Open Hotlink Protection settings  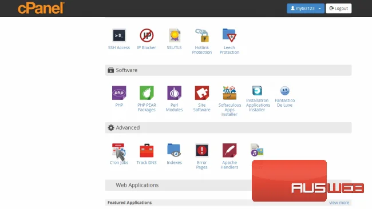tap(201, 35)
